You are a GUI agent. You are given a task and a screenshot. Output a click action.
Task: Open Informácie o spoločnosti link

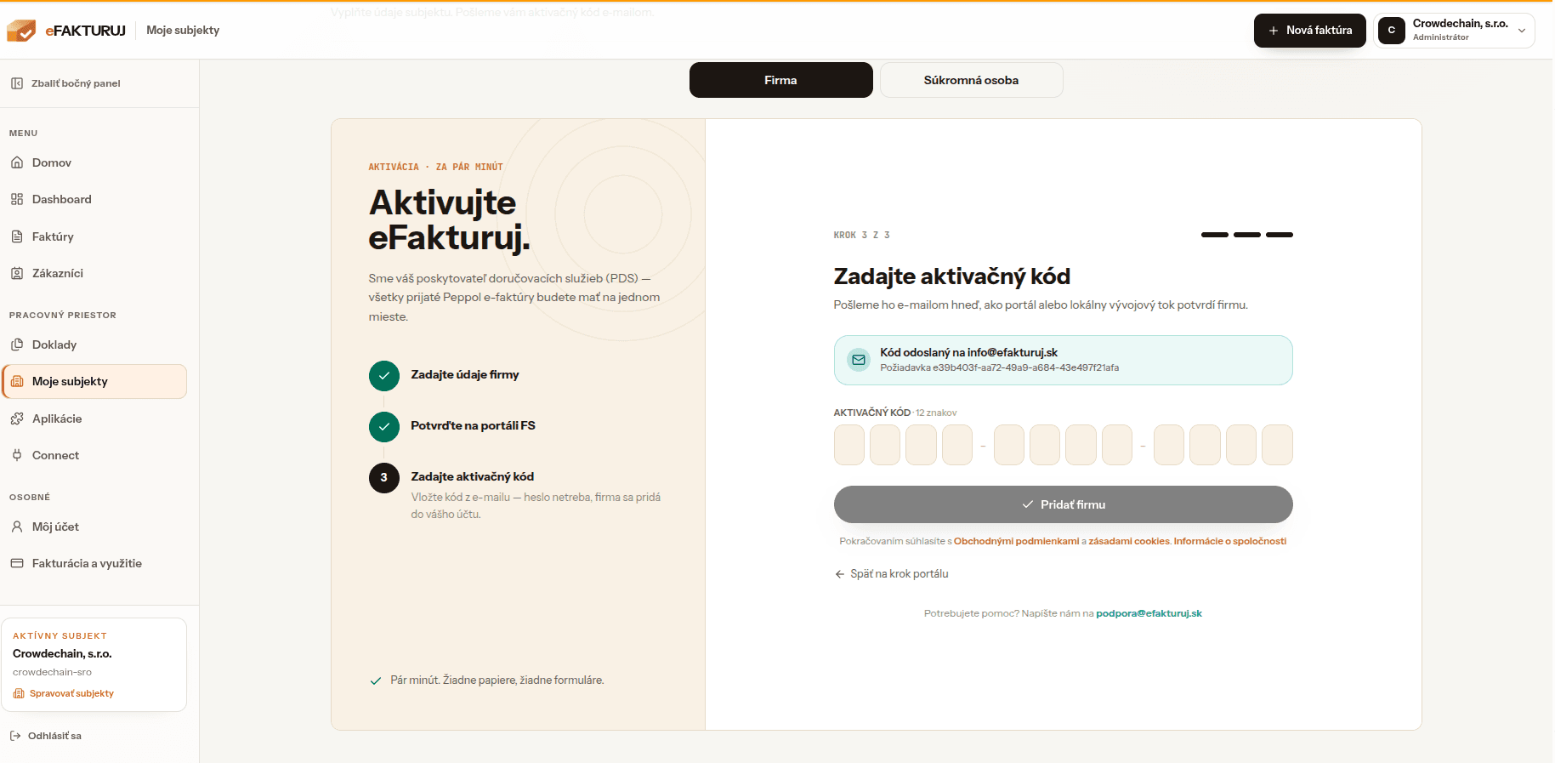click(1230, 541)
